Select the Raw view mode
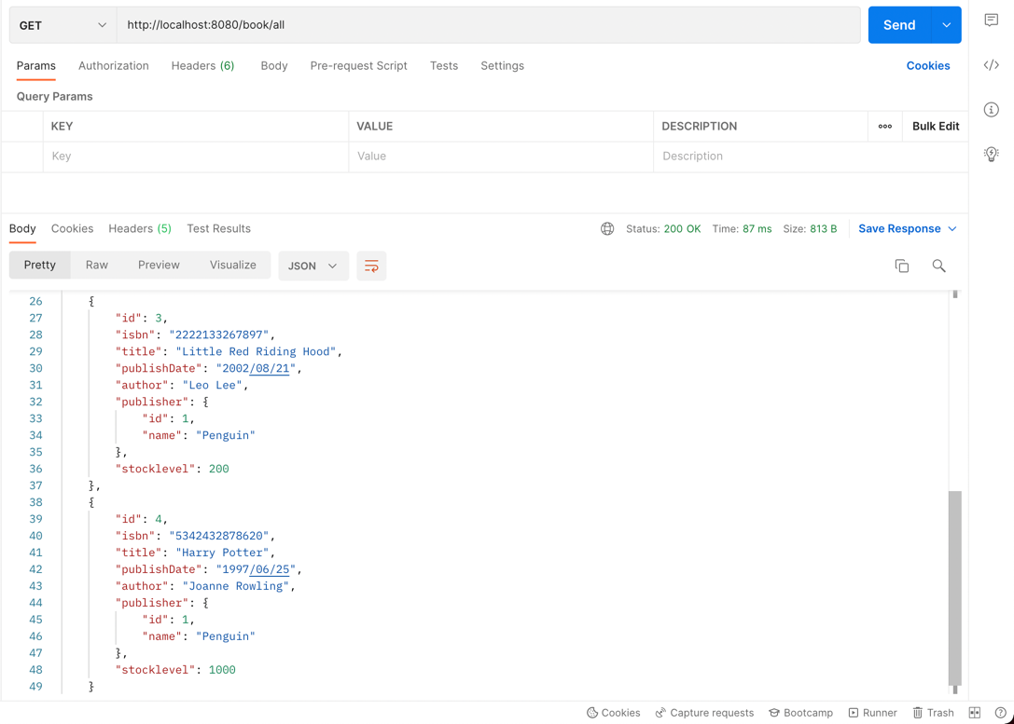Viewport: 1014px width, 724px height. click(x=96, y=265)
